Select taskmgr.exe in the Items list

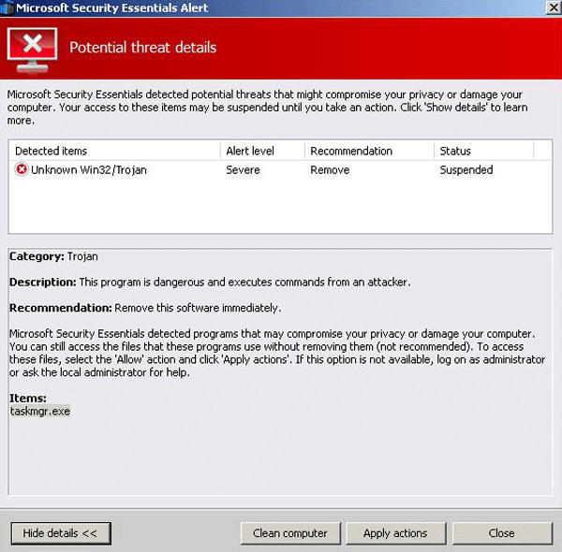coord(40,411)
